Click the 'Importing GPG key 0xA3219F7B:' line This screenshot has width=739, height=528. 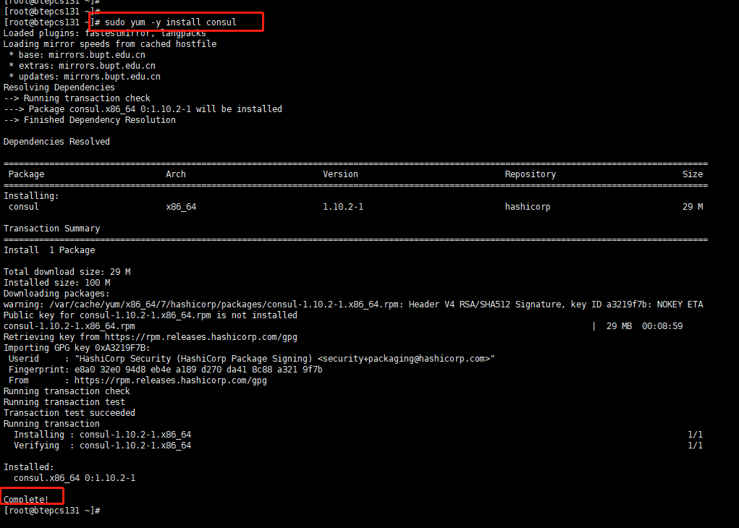click(77, 347)
